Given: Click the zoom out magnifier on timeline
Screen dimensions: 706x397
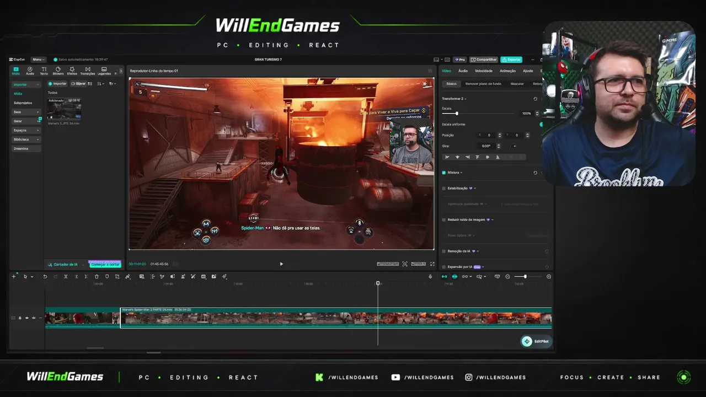Looking at the screenshot, I should [507, 277].
